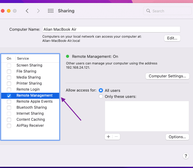This screenshot has height=168, width=193.
Task: Click Edit button for local hostname
Action: coord(172,38)
